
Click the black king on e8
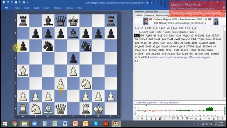[x=73, y=21]
